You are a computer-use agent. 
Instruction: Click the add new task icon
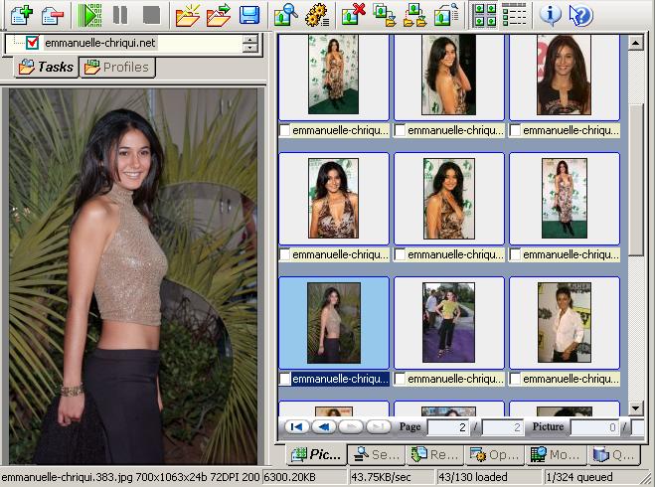tap(22, 15)
